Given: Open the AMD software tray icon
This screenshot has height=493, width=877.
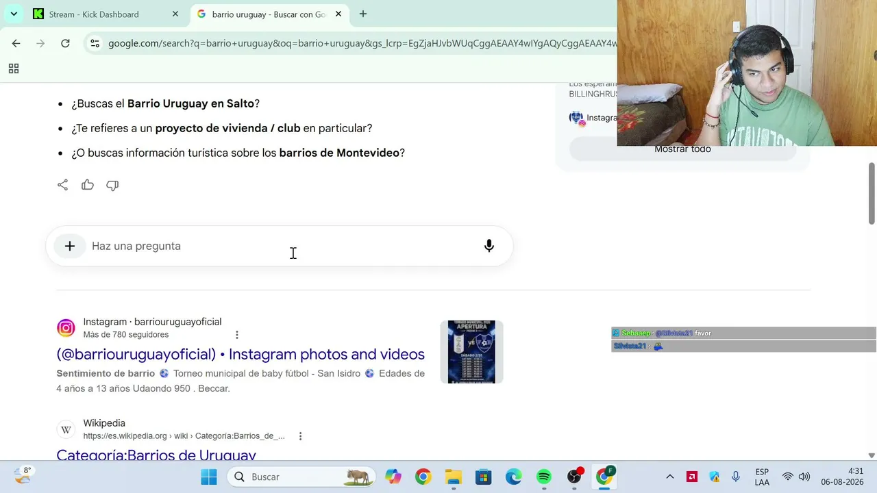Looking at the screenshot, I should pyautogui.click(x=692, y=477).
